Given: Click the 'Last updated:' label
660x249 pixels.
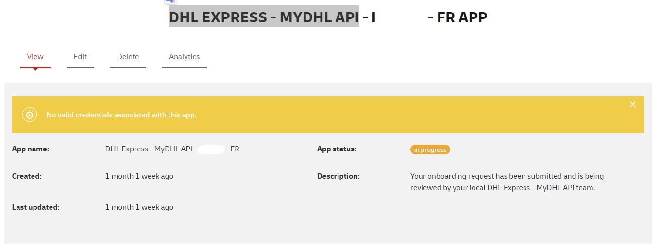Looking at the screenshot, I should tap(35, 207).
